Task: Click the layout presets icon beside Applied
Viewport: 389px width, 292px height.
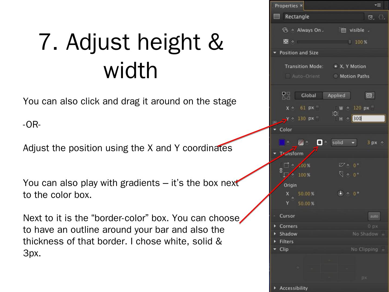Action: click(369, 95)
